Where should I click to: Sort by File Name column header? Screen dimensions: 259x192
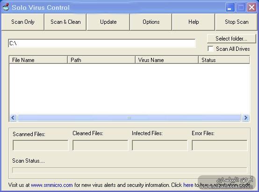[38, 60]
